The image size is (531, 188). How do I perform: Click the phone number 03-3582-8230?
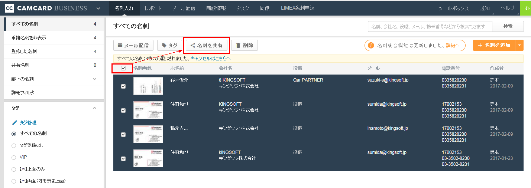456,158
